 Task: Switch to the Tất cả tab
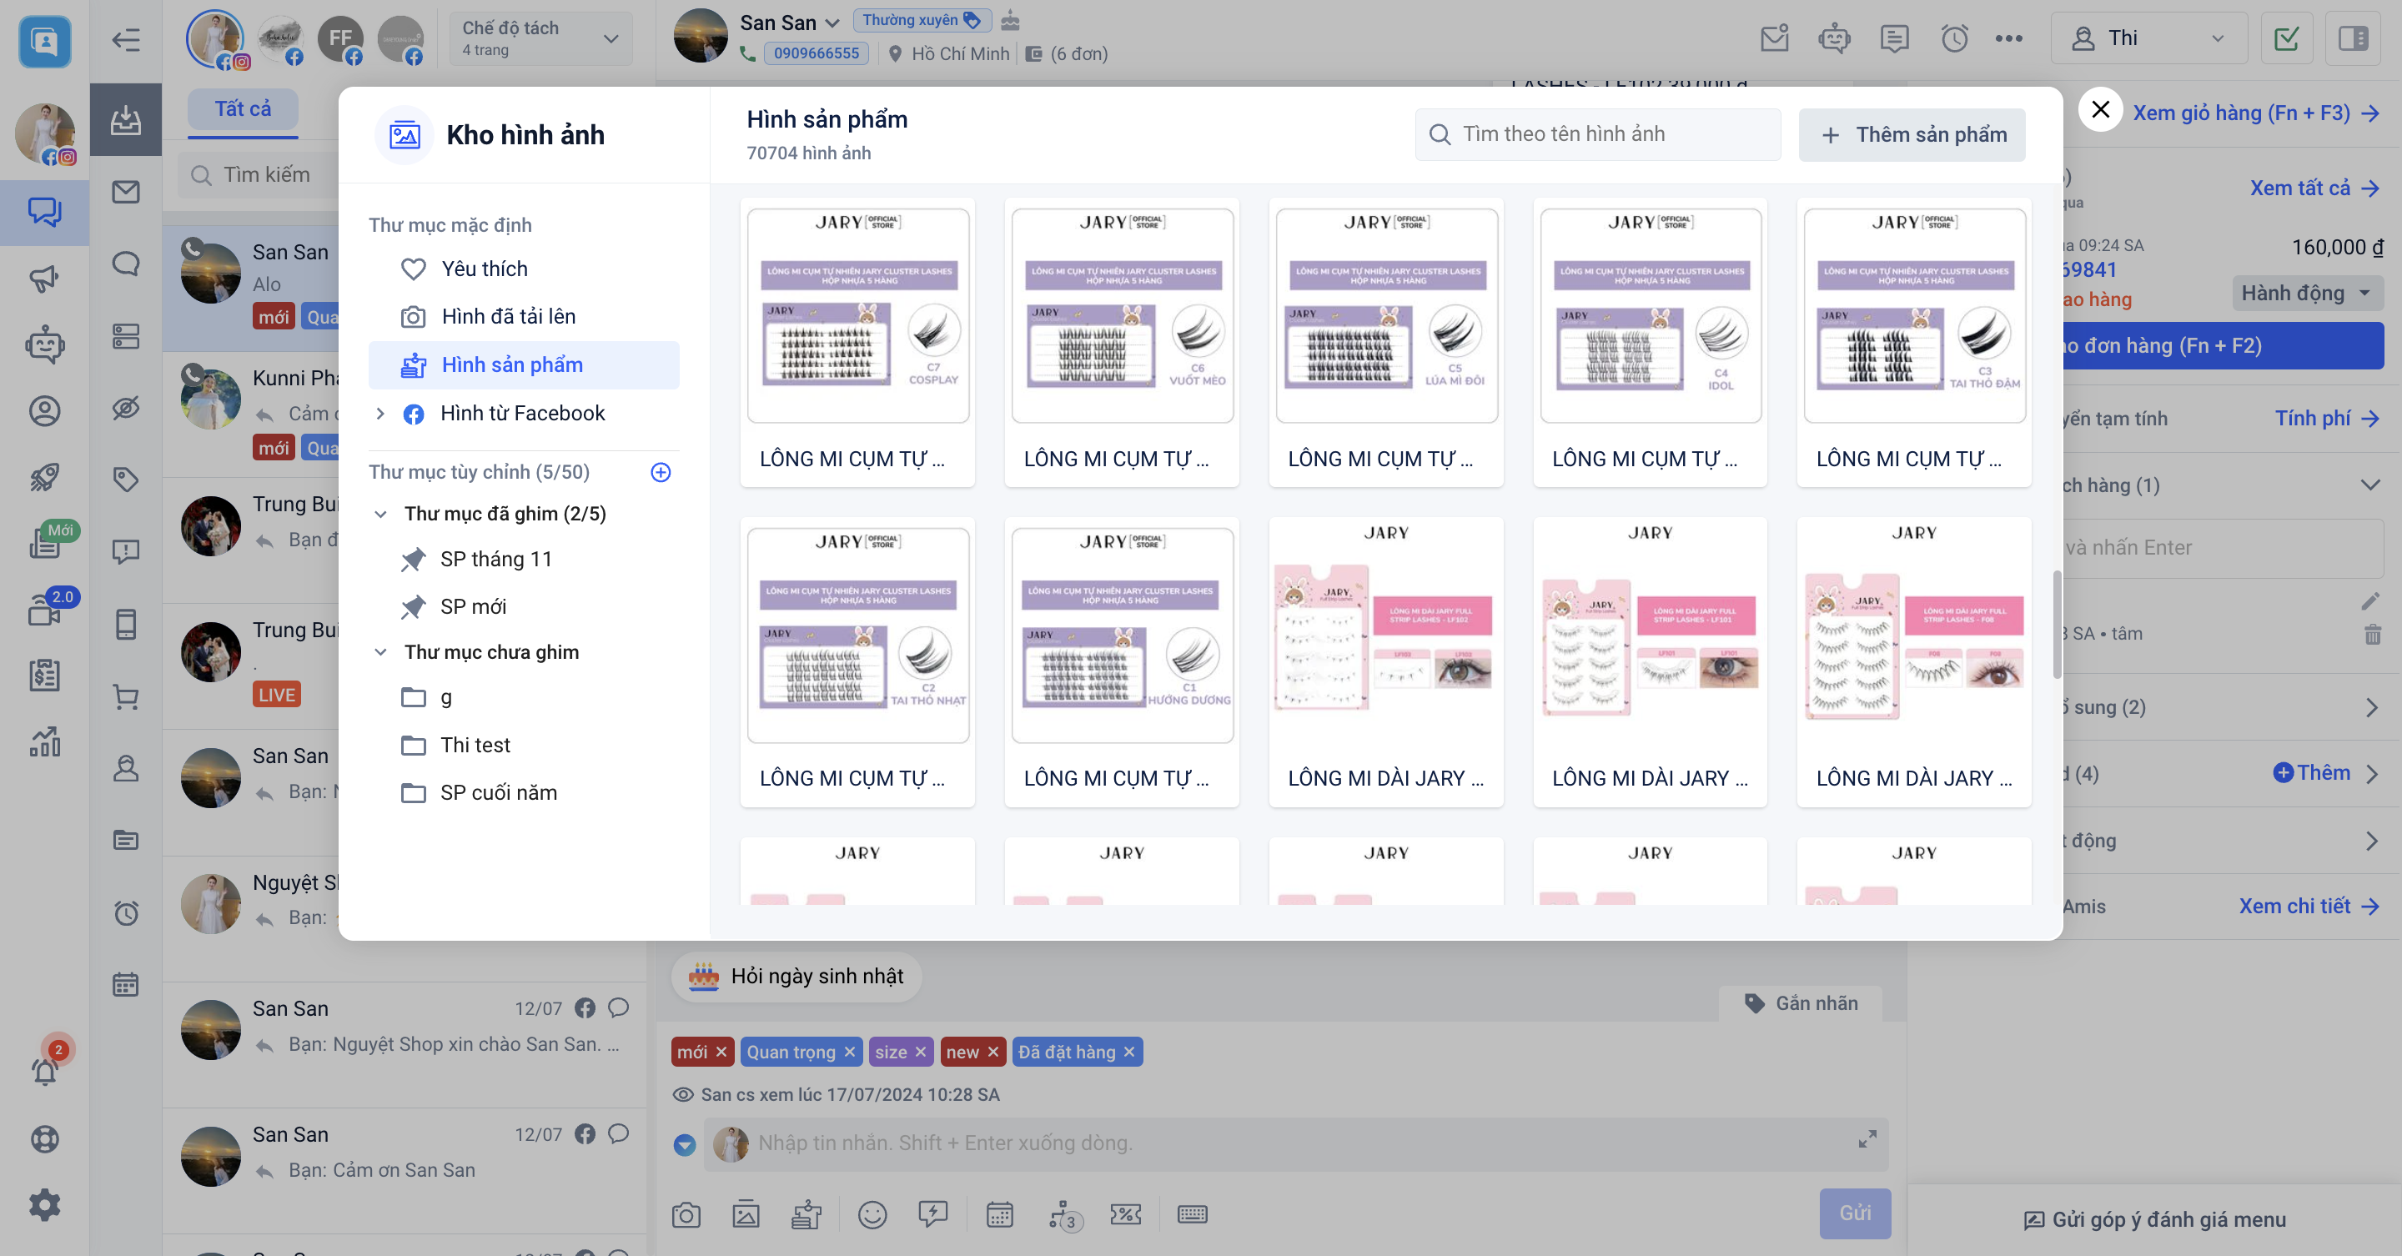243,109
